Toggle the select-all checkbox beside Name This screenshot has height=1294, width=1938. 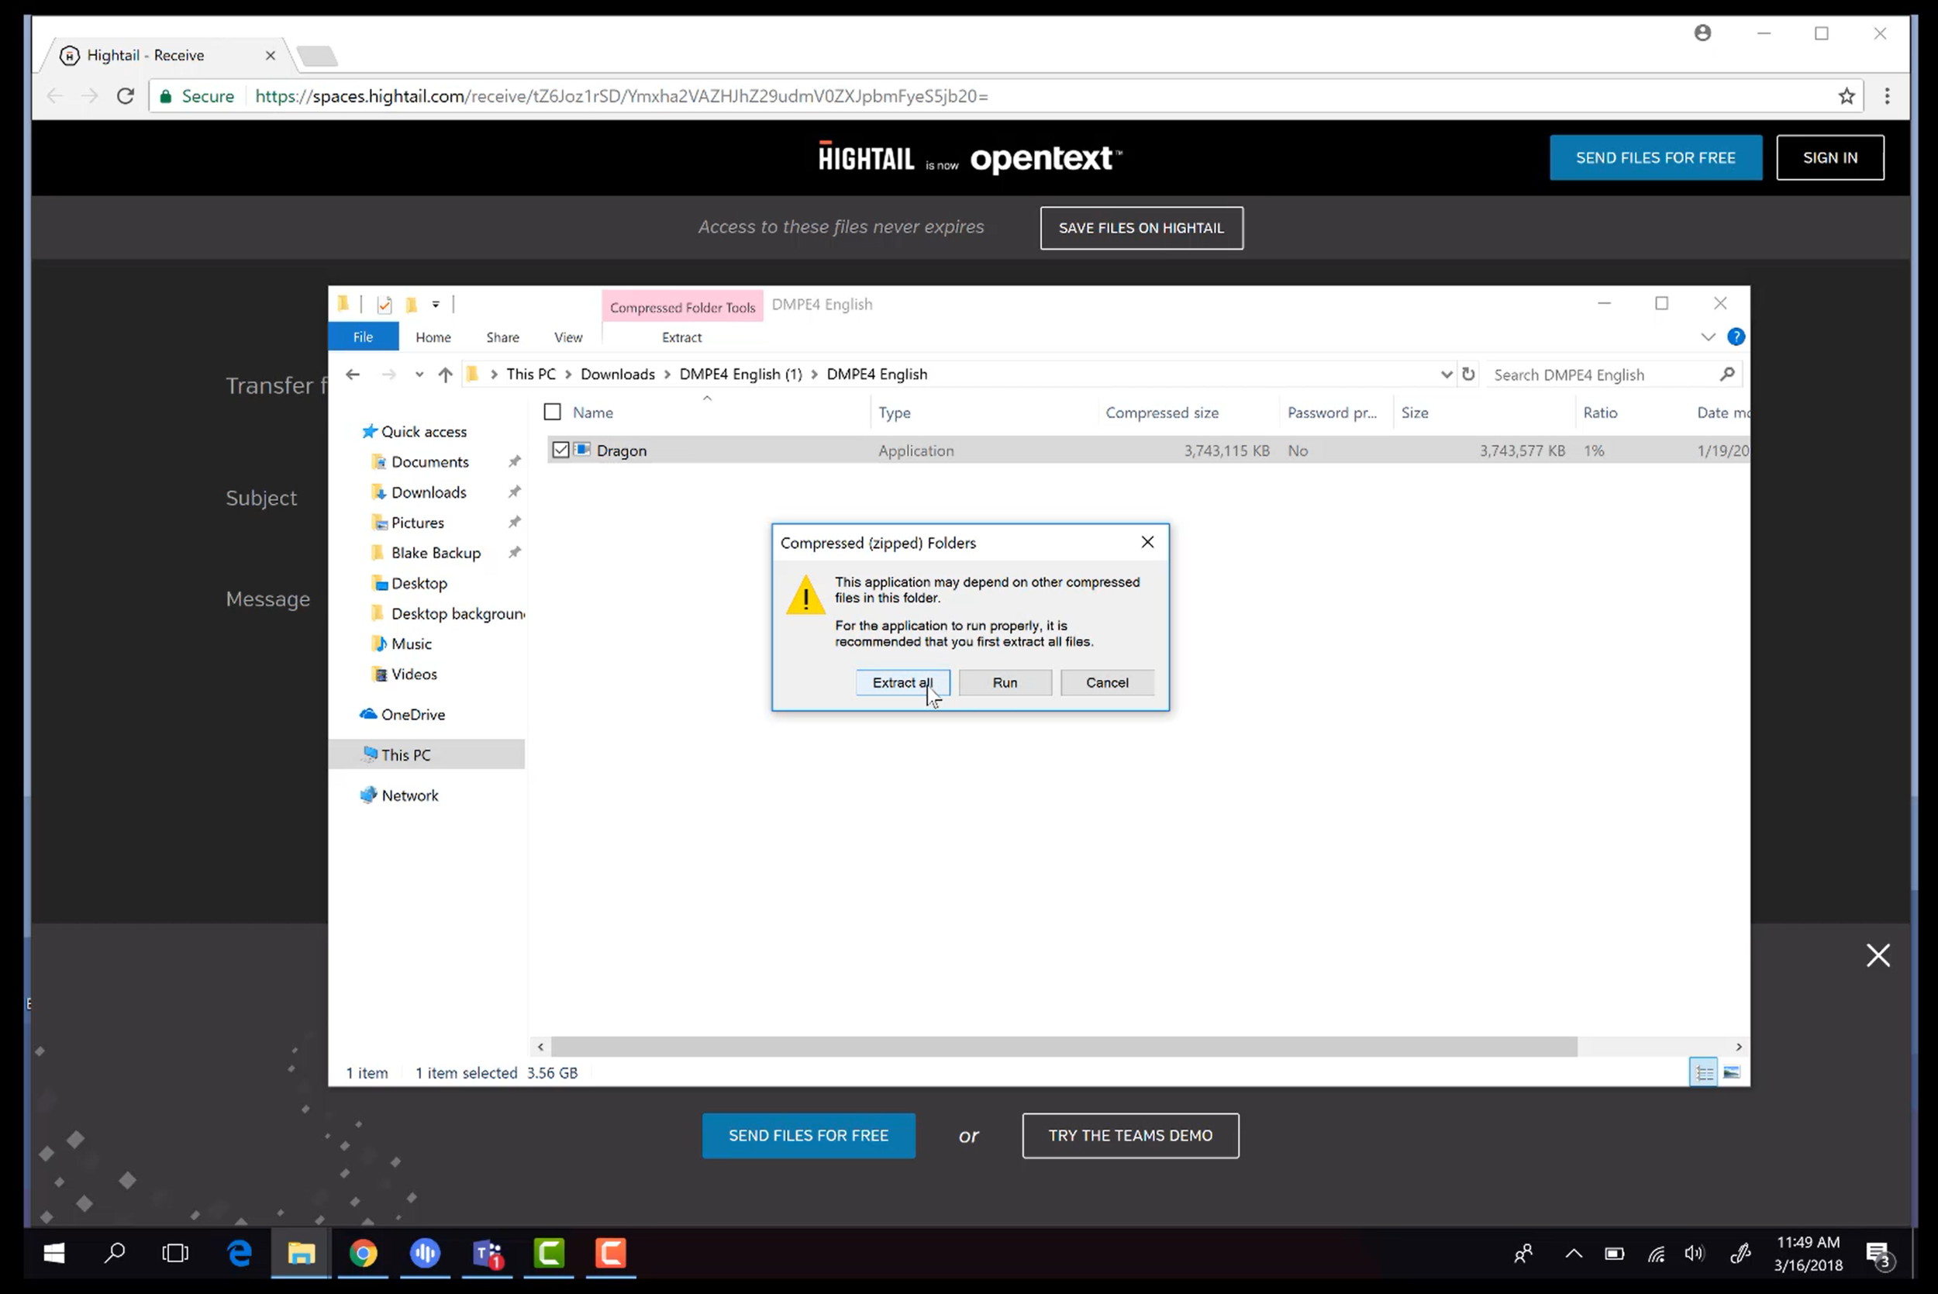coord(553,412)
